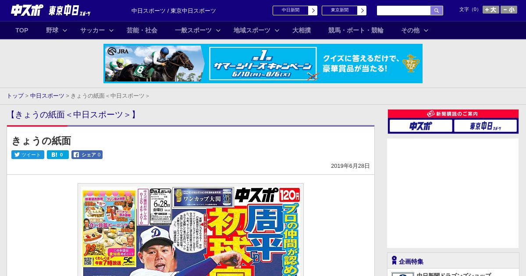
Task: Click the きょうの紙面 article title
Action: pyautogui.click(x=41, y=141)
